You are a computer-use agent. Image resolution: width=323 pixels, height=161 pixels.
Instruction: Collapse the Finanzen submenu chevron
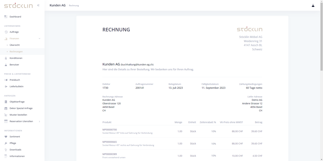point(39,39)
